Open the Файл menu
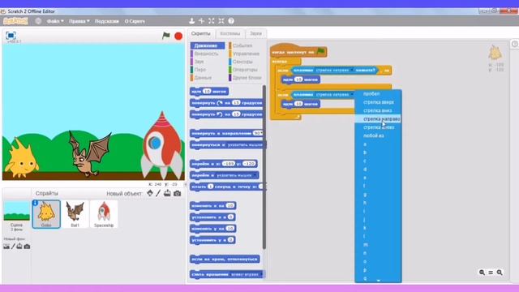The width and height of the screenshot is (519, 292). (x=55, y=21)
